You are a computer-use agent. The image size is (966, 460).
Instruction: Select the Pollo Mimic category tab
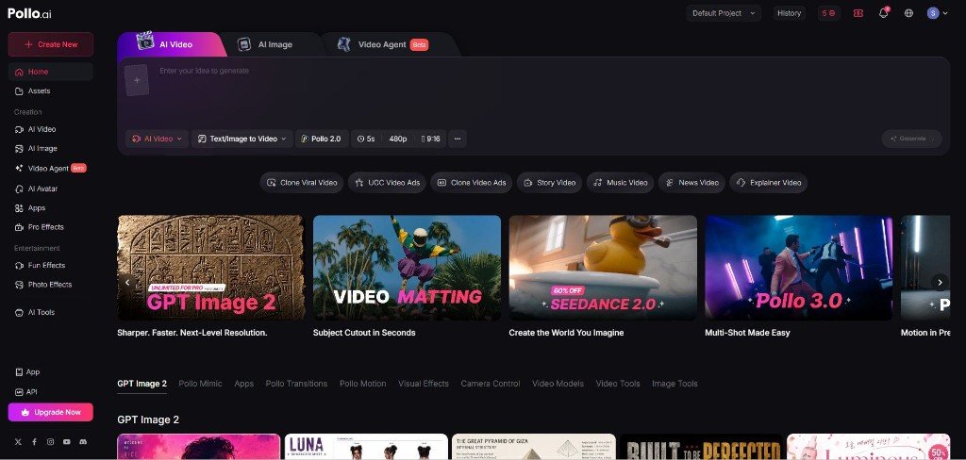click(x=200, y=384)
